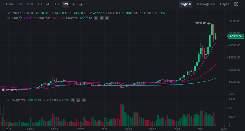245x131 pixels.
Task: Hide the Volume indicator
Action: (x=73, y=100)
